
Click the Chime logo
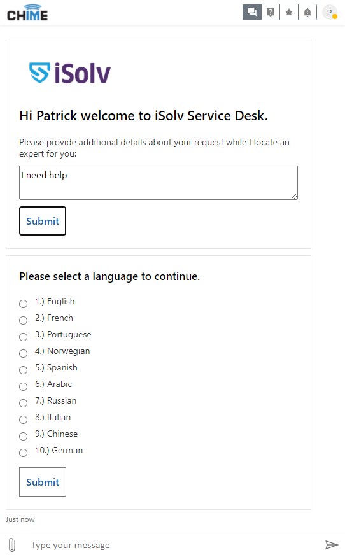point(27,13)
